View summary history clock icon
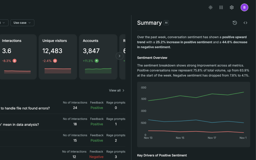Image resolution: width=256 pixels, height=160 pixels. point(235,23)
